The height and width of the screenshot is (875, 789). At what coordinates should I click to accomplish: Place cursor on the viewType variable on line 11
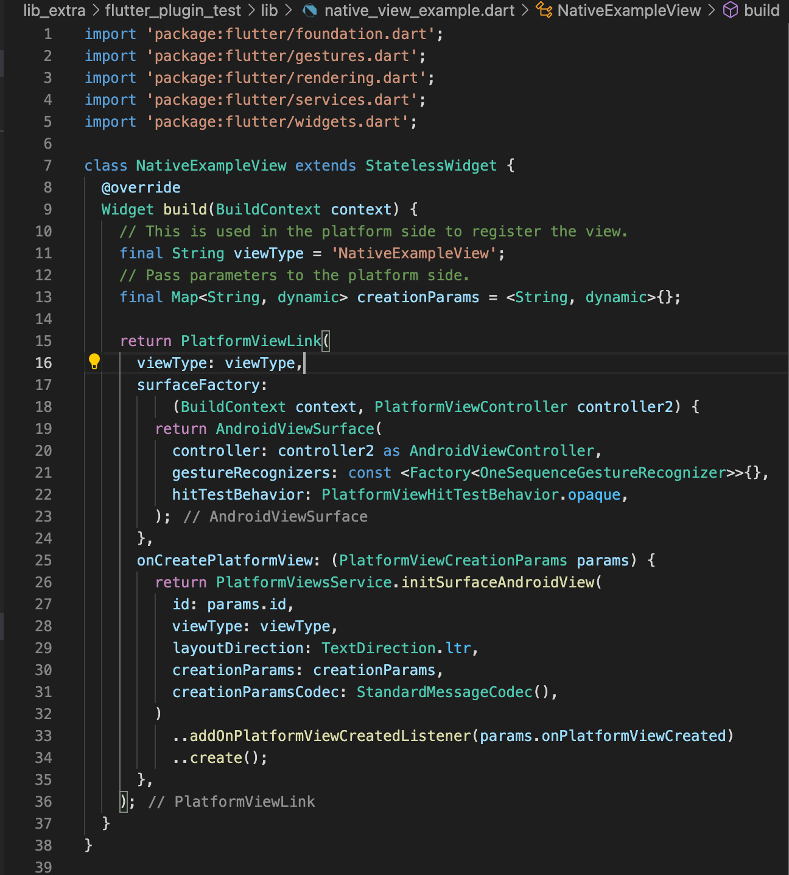(268, 253)
